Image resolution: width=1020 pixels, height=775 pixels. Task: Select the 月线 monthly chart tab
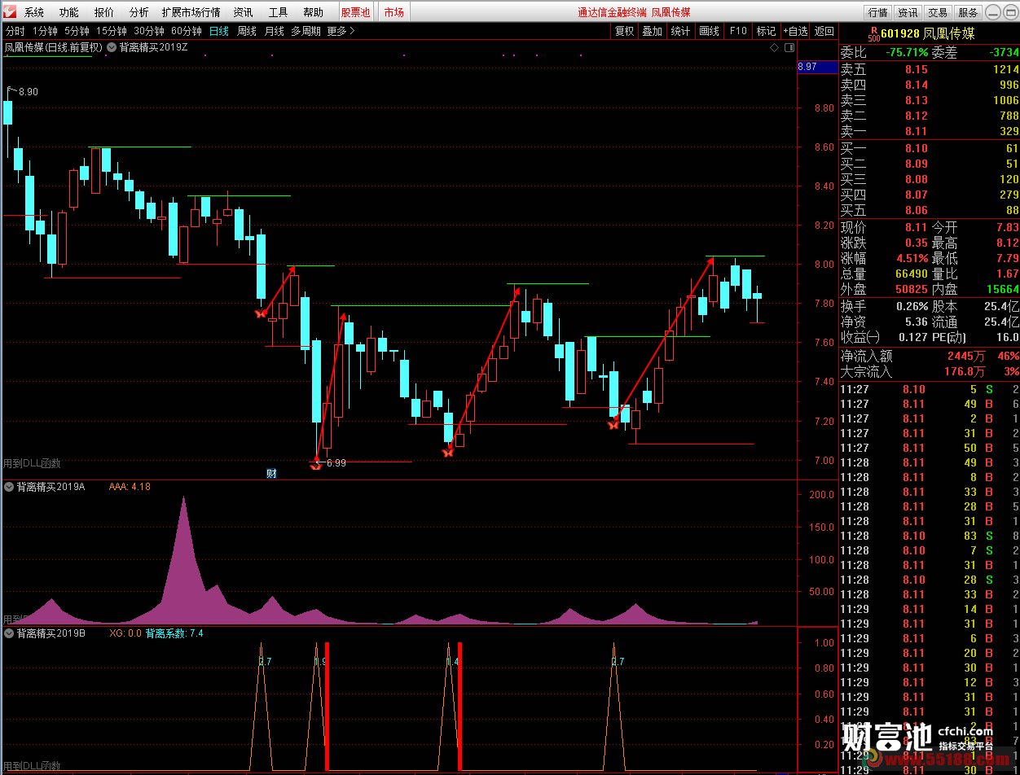(275, 31)
